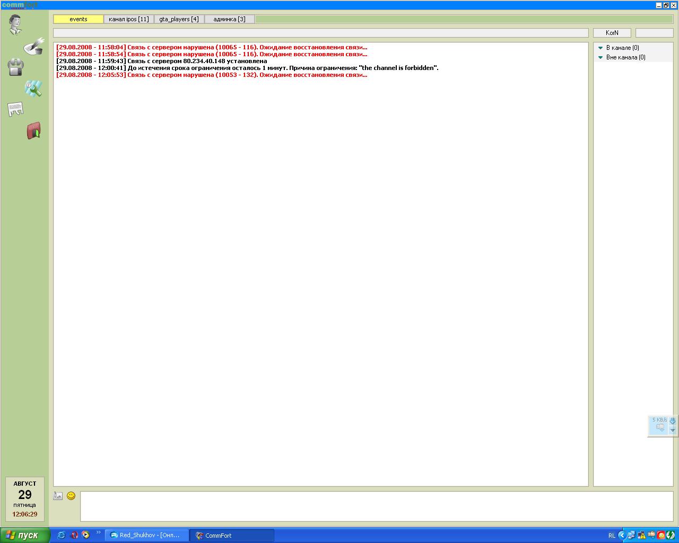
Task: Click the 'the channel is forbidden' message line
Action: pyautogui.click(x=247, y=68)
